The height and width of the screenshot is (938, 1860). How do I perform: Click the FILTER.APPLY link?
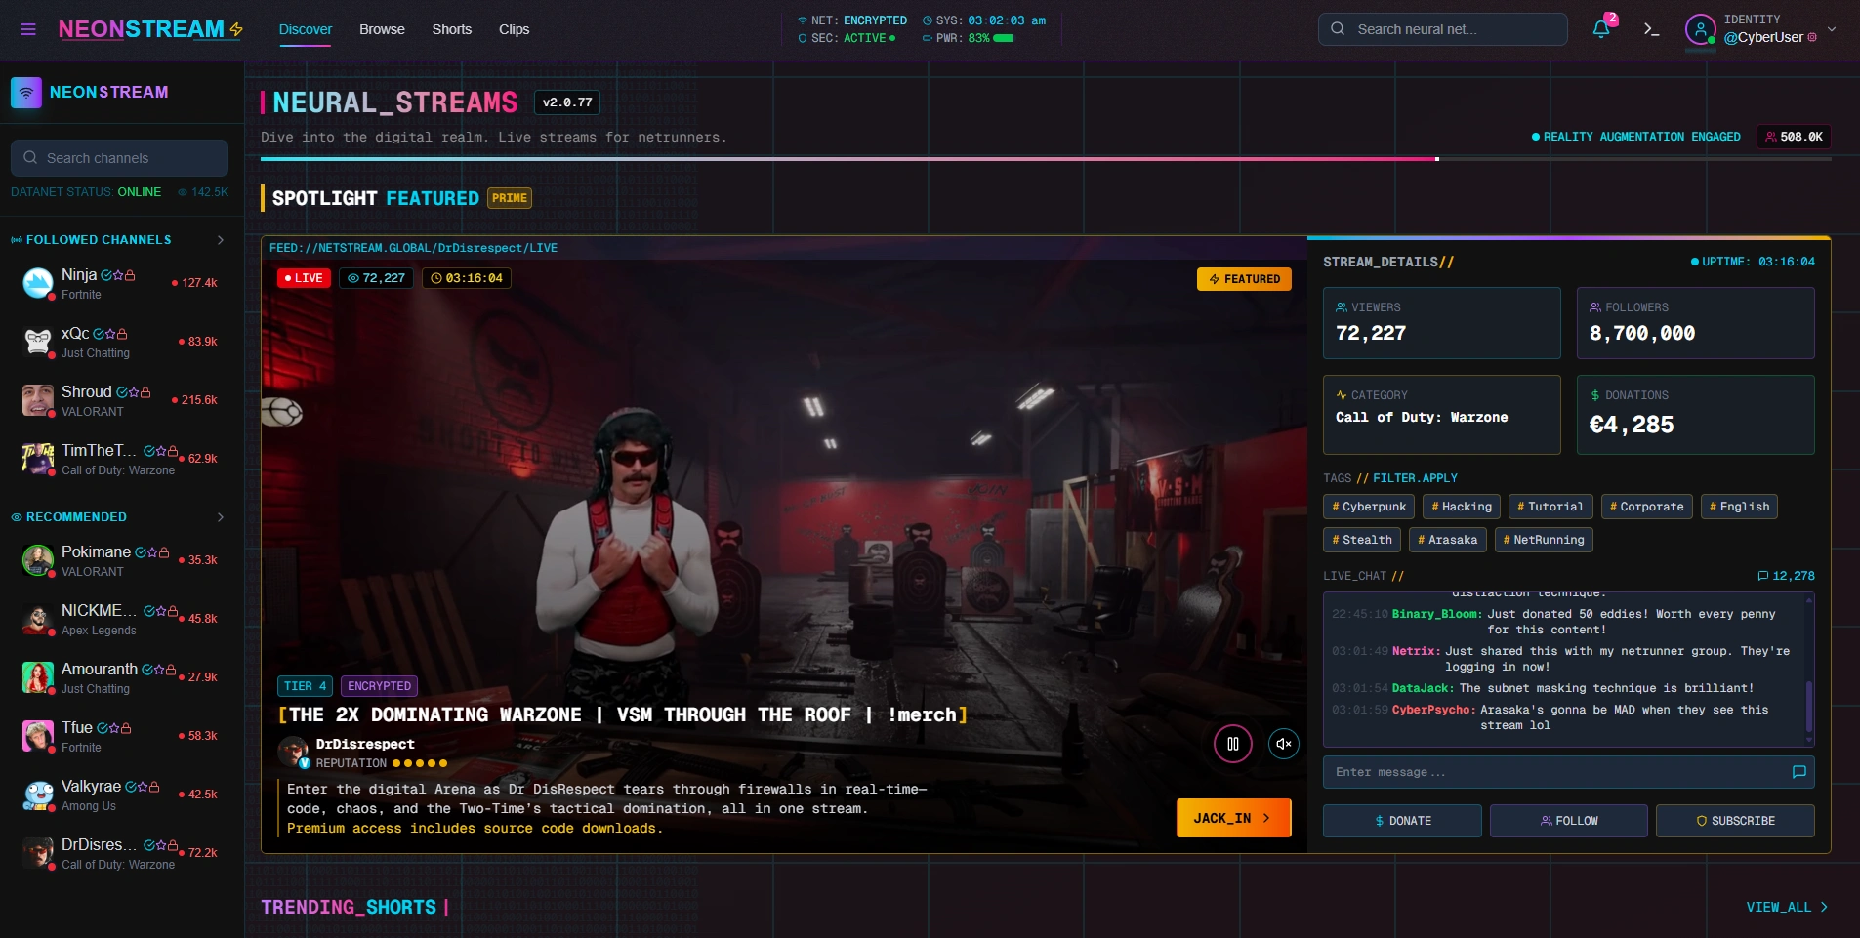point(1415,478)
